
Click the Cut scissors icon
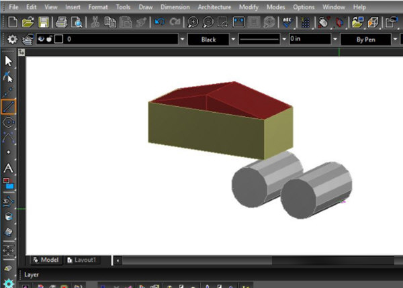95,22
